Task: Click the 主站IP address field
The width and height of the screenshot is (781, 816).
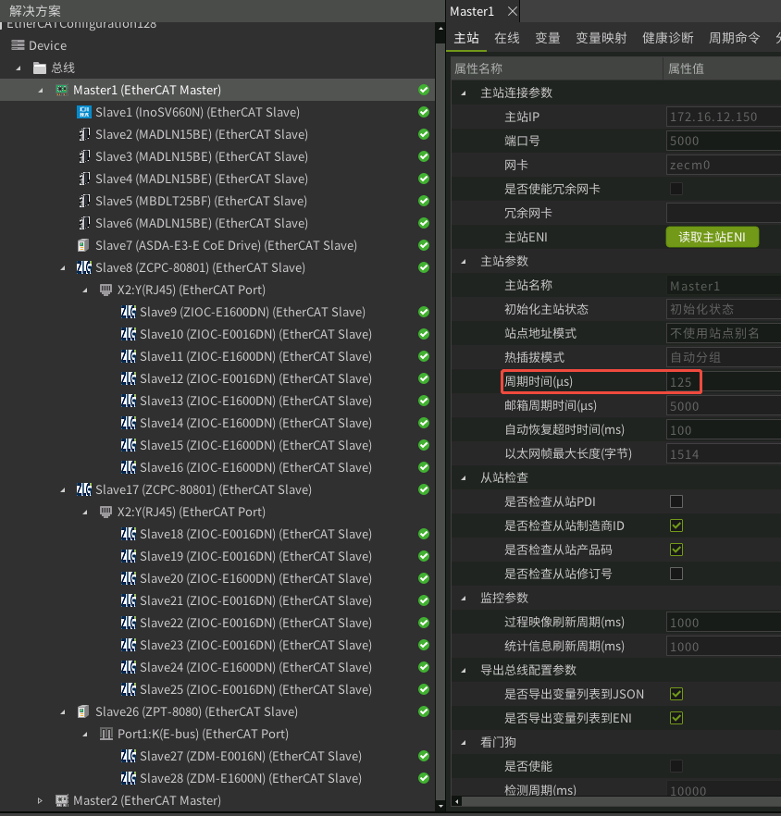Action: coord(724,117)
